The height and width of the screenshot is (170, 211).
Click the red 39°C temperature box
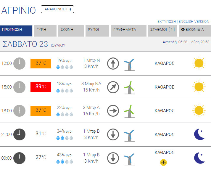(41, 87)
